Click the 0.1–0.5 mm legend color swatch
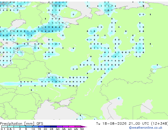The height and width of the screenshot is (130, 168). pos(5,127)
